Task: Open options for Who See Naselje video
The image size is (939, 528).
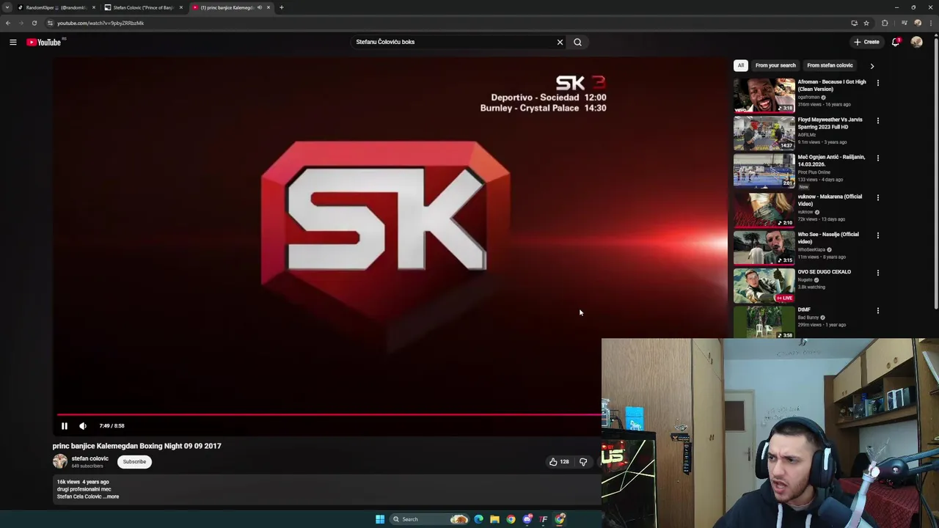Action: click(x=877, y=235)
